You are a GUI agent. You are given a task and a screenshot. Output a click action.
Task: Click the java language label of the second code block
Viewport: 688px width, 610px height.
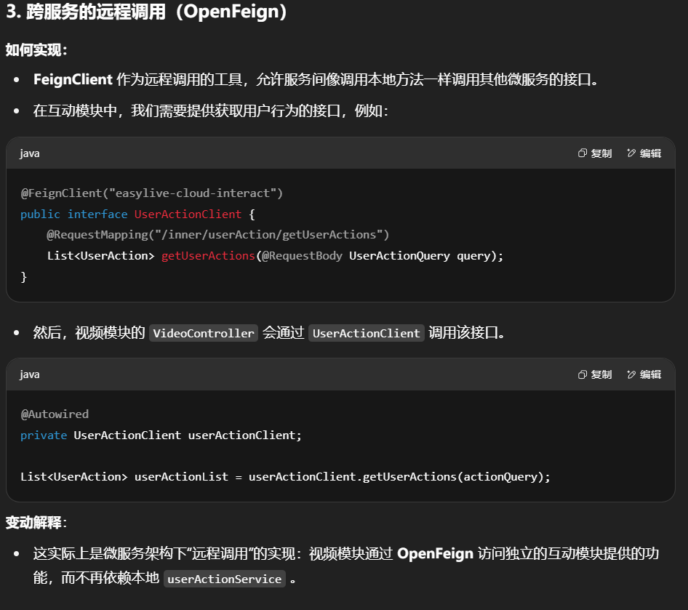coord(30,374)
